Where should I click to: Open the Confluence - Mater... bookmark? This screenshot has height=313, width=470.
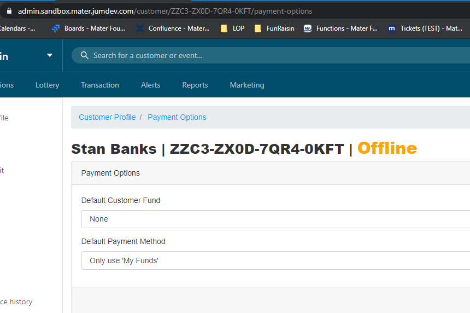coord(173,28)
